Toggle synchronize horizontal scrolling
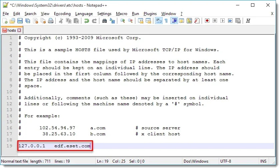The width and height of the screenshot is (279, 168). coord(148,21)
